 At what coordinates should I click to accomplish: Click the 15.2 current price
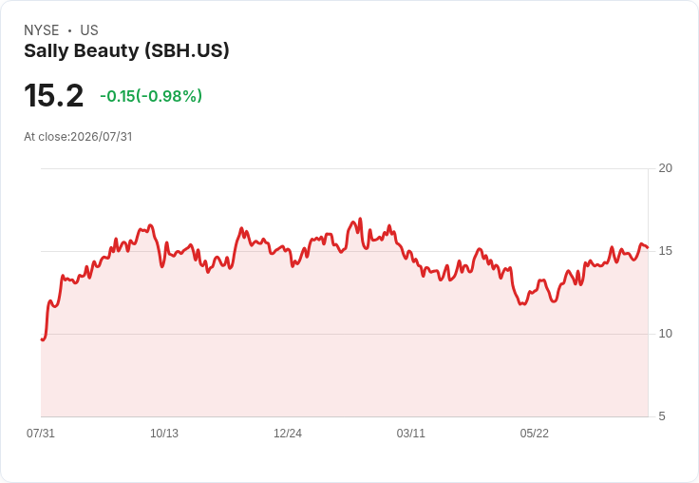(54, 95)
